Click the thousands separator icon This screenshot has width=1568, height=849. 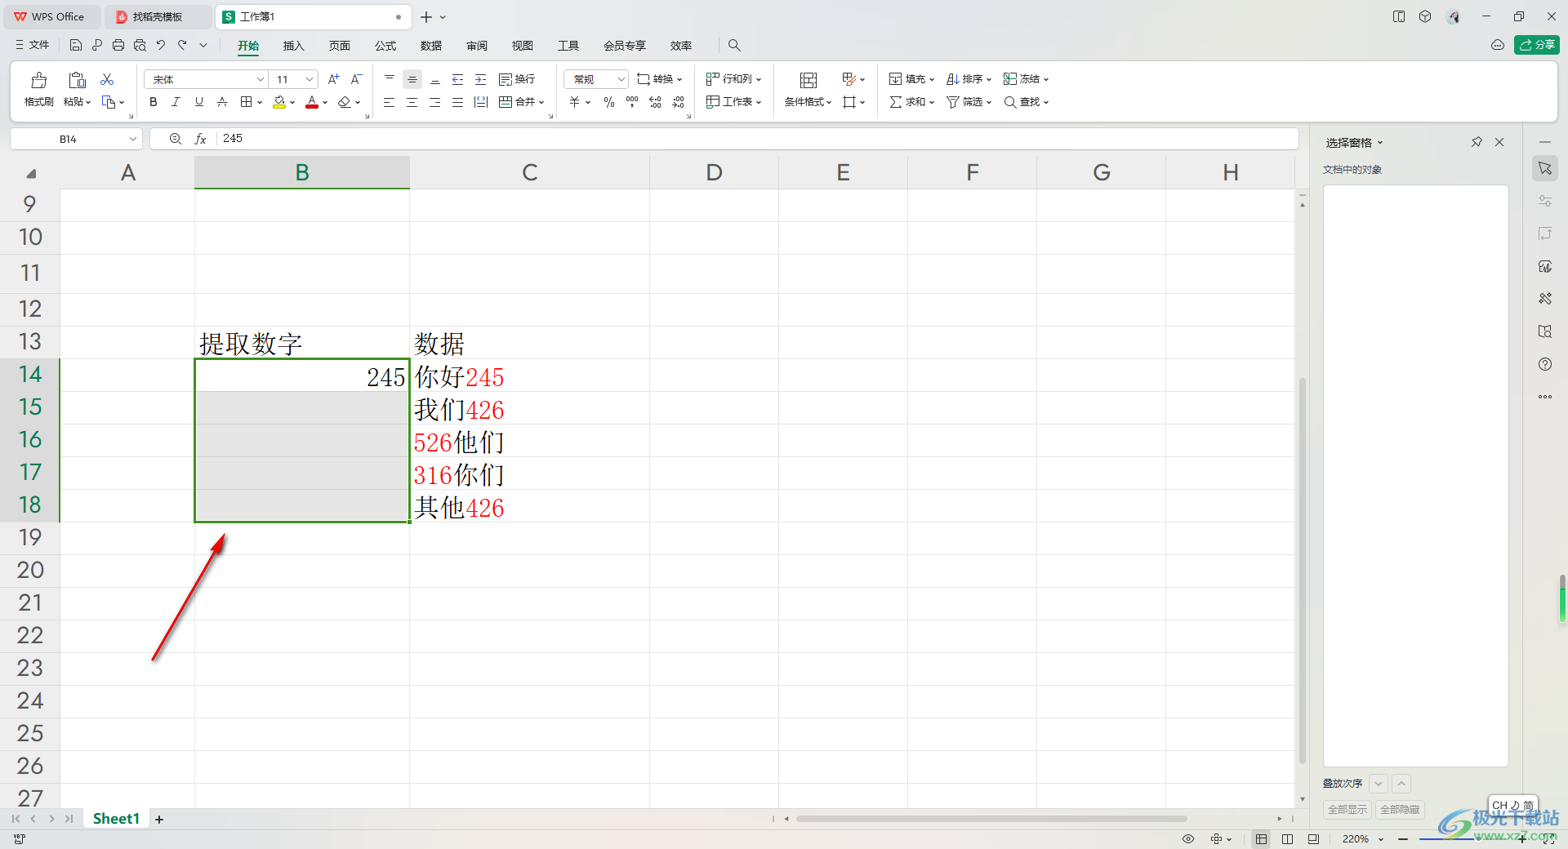[632, 102]
